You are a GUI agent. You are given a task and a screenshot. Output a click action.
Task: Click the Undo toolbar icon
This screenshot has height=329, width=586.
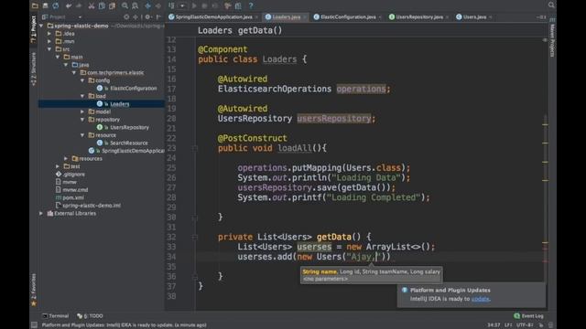(69, 5)
